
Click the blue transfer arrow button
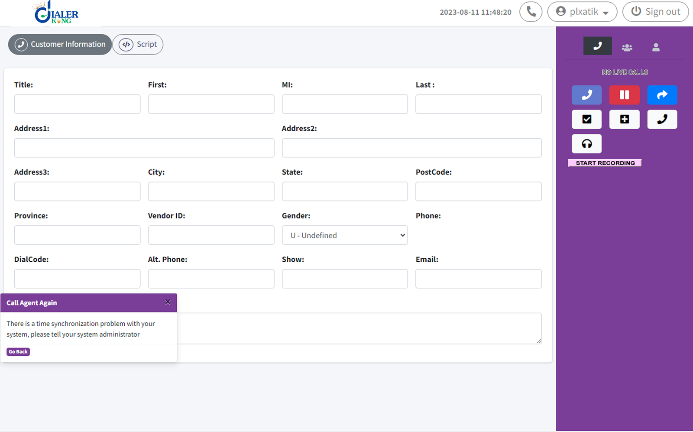pos(662,95)
